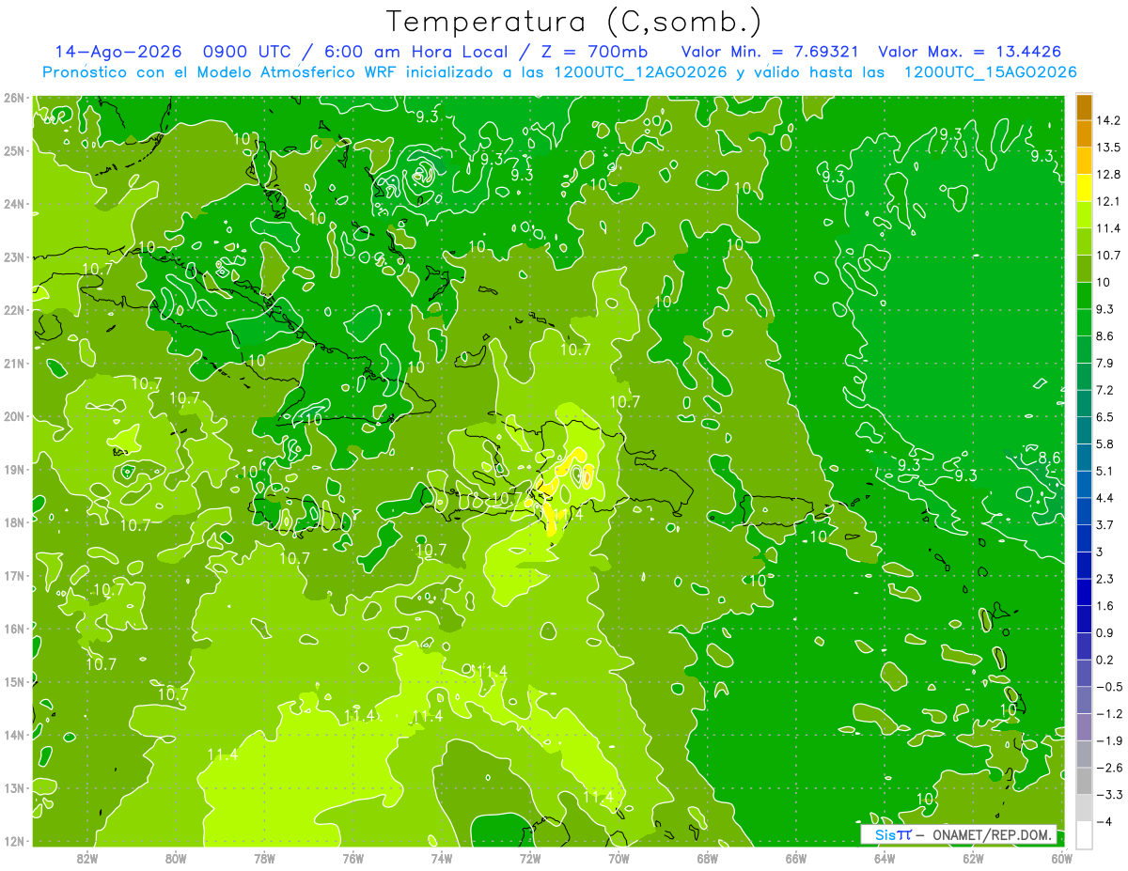Image resolution: width=1128 pixels, height=871 pixels.
Task: Click the '62W' longitude axis label
Action: click(973, 858)
